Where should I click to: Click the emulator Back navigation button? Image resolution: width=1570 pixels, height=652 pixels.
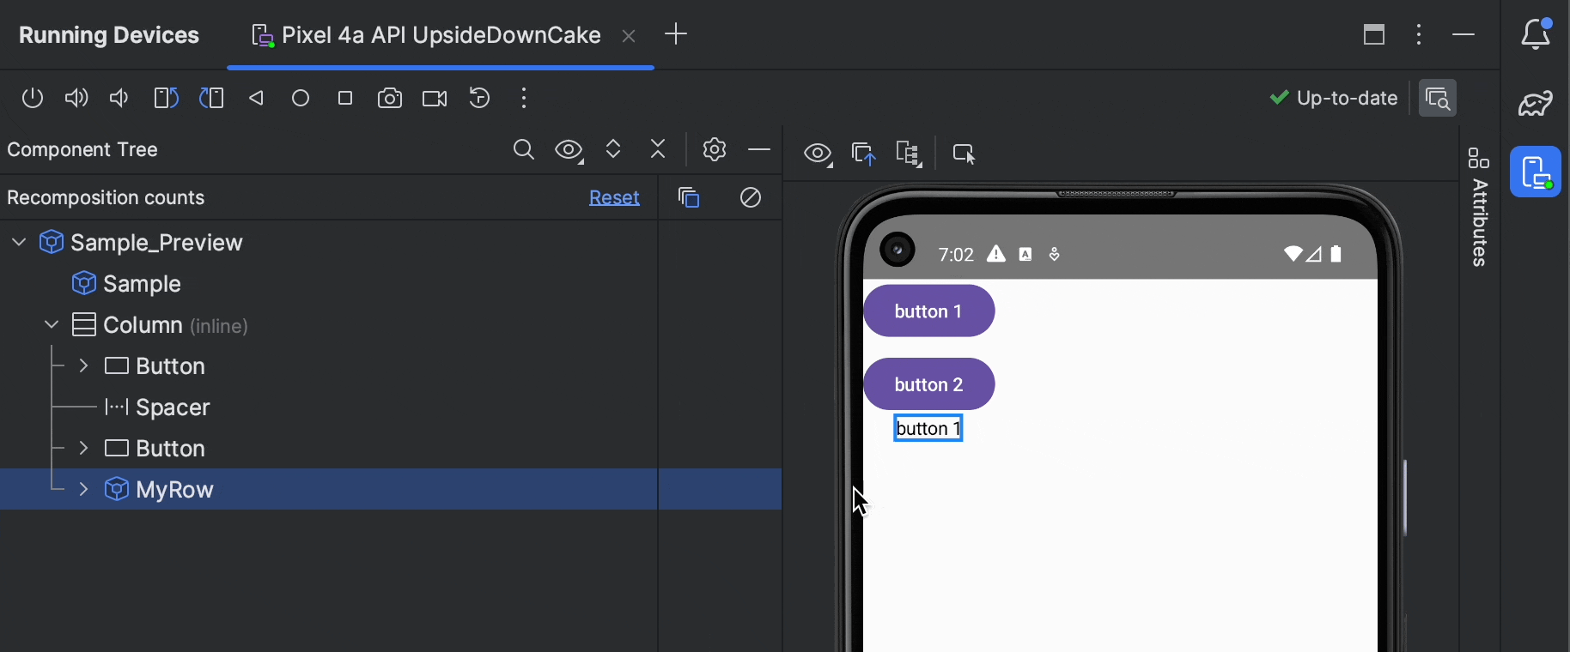[256, 99]
